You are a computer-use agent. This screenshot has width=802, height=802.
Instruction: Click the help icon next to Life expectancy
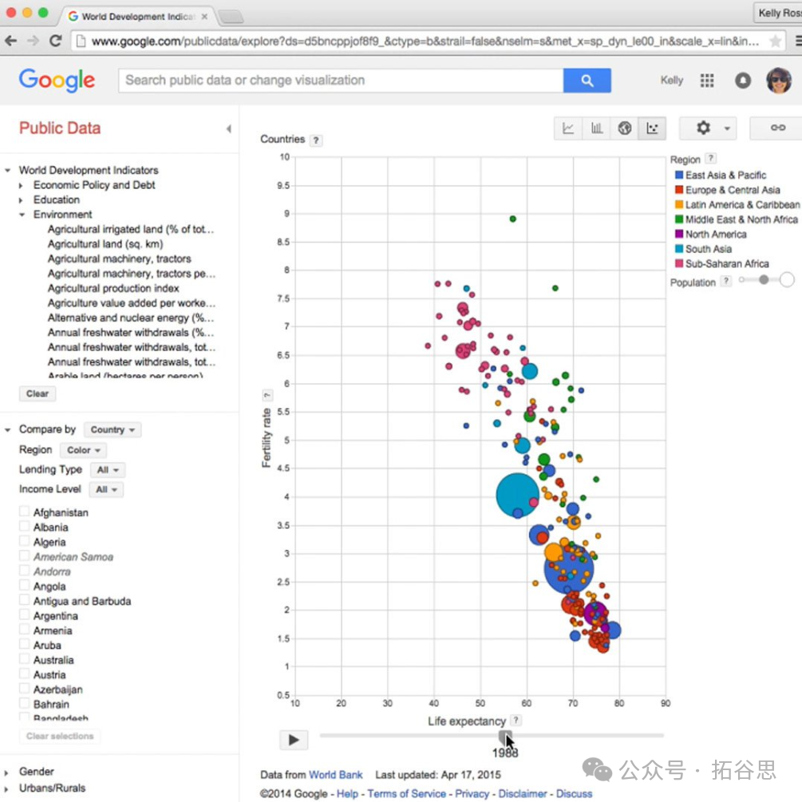point(516,720)
